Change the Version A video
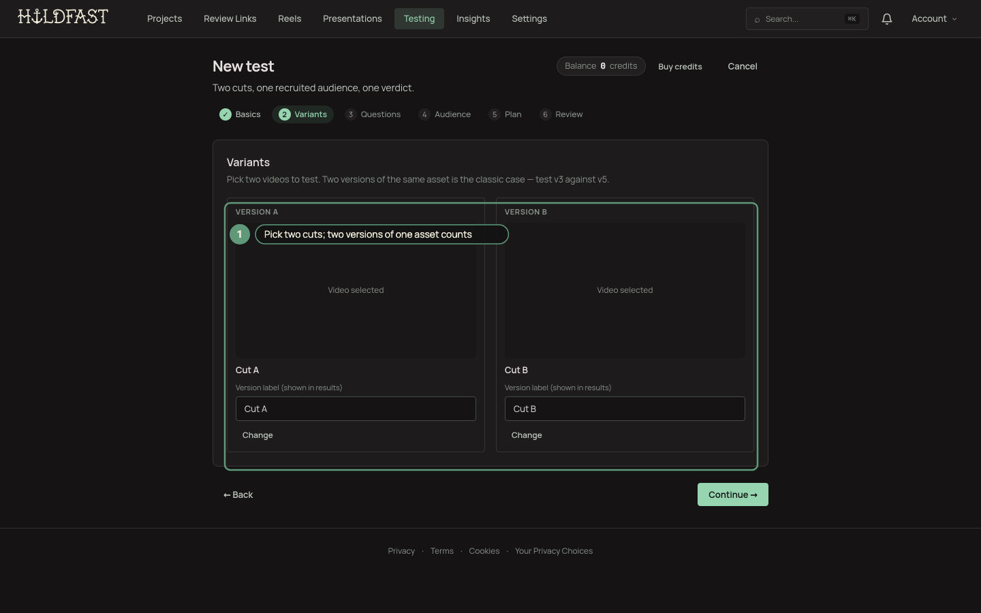Image resolution: width=981 pixels, height=613 pixels. (x=258, y=435)
